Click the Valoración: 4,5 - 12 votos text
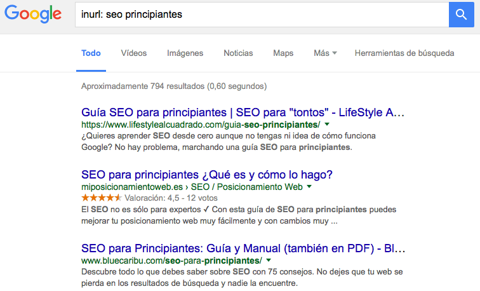This screenshot has width=480, height=291. pos(171,198)
